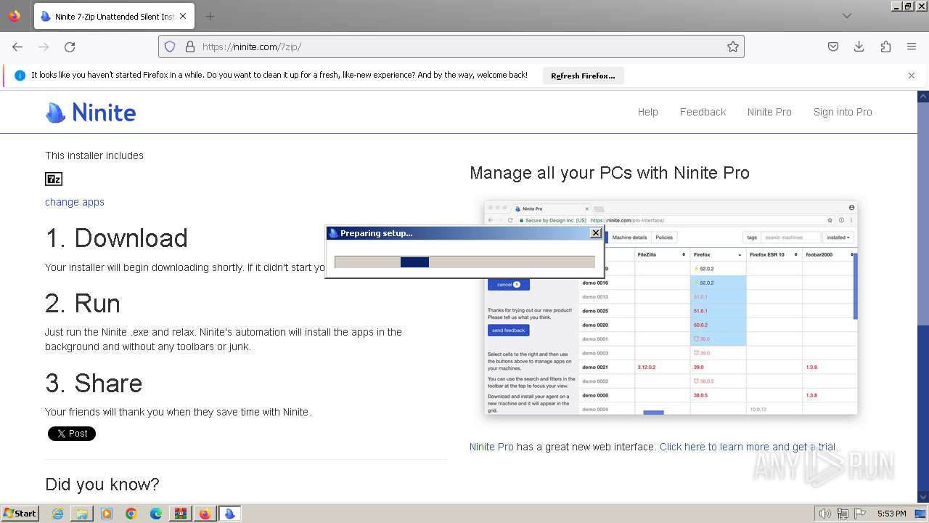929x523 pixels.
Task: Open WinRAR from the taskbar
Action: (x=181, y=514)
